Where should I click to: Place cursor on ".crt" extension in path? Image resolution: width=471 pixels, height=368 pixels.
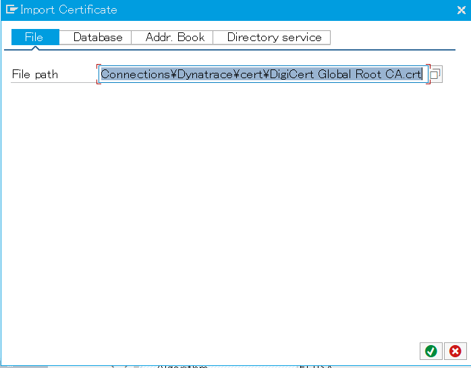pos(412,75)
